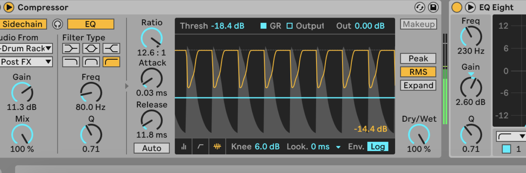The height and width of the screenshot is (173, 526).
Task: Toggle EQ Eight band 1 activator
Action: tap(506, 149)
